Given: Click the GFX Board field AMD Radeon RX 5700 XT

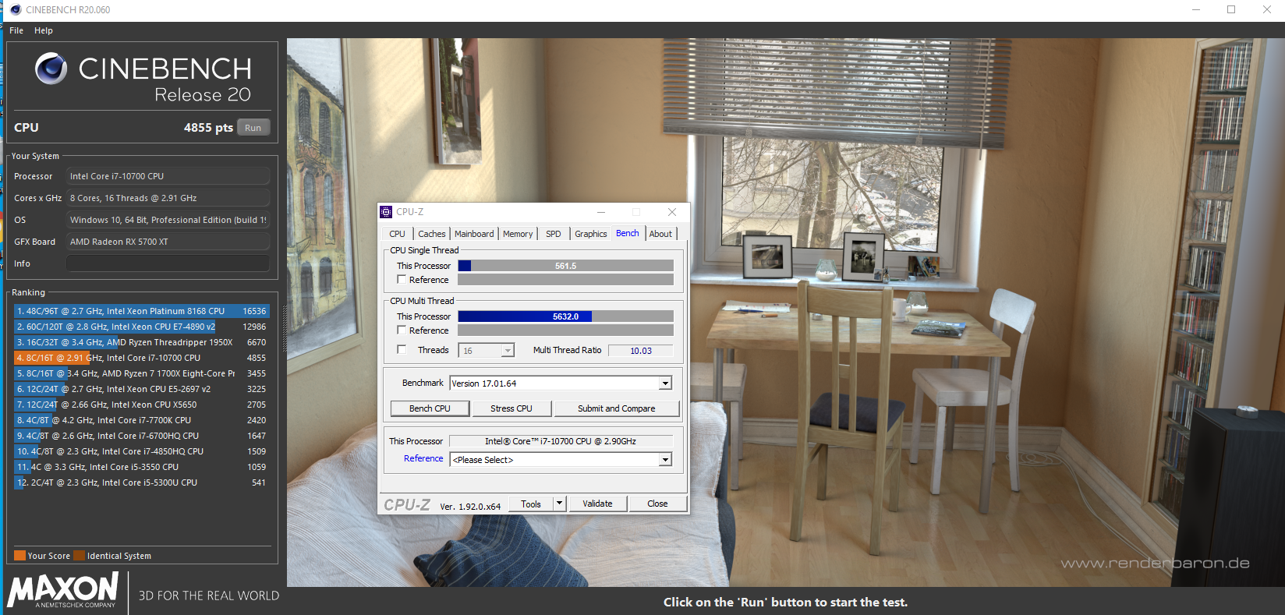Looking at the screenshot, I should 168,242.
